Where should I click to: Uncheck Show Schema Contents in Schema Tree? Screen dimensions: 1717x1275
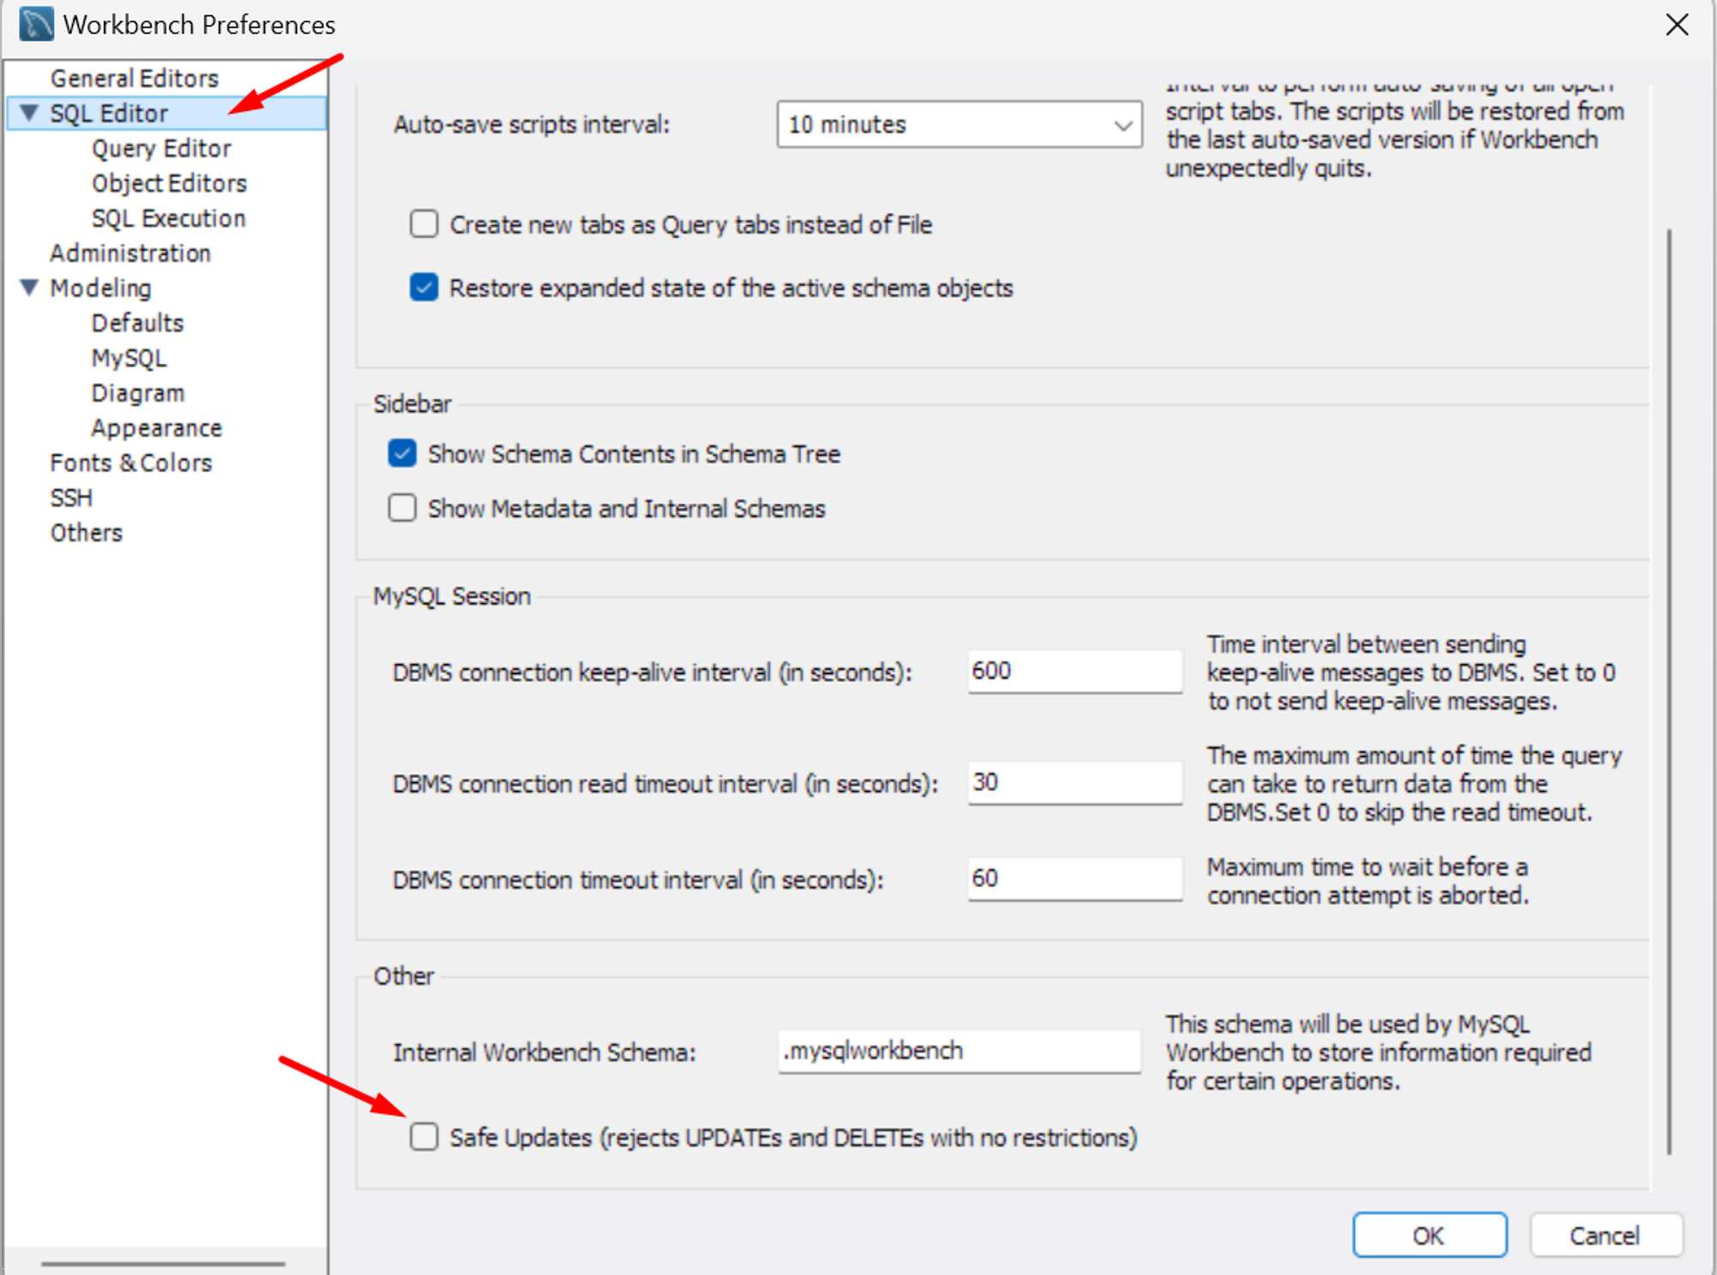point(402,453)
